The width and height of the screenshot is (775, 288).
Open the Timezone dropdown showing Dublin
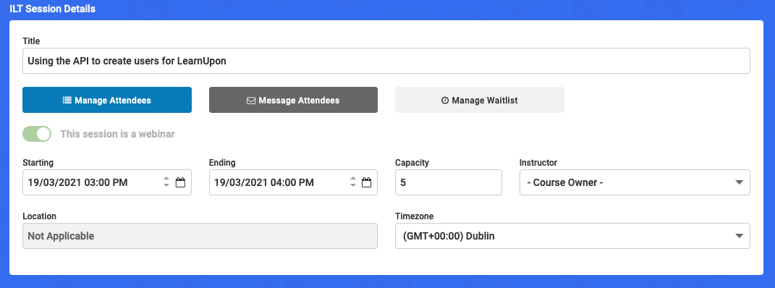[x=572, y=236]
